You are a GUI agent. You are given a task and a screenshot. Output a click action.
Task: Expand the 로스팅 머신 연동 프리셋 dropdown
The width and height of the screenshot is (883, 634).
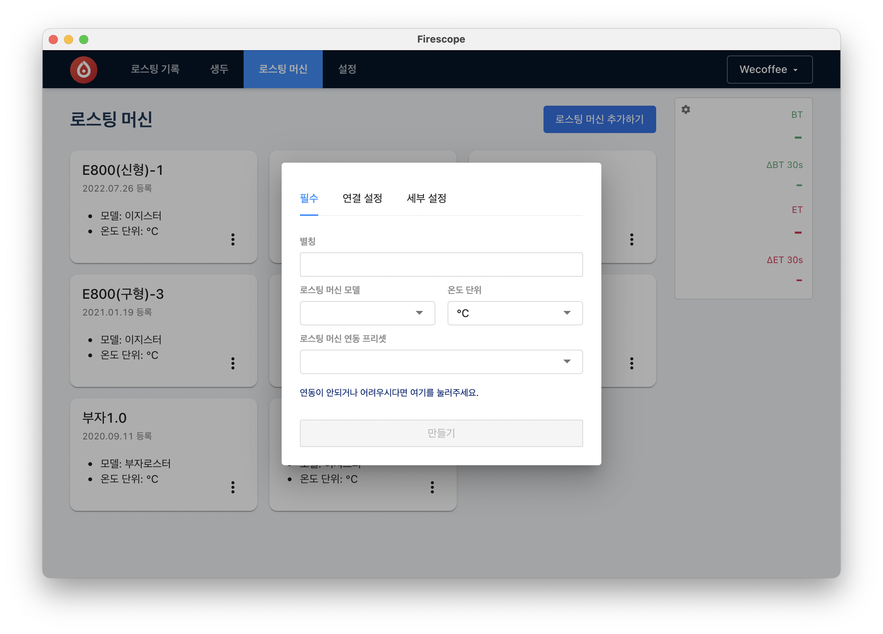tap(441, 361)
